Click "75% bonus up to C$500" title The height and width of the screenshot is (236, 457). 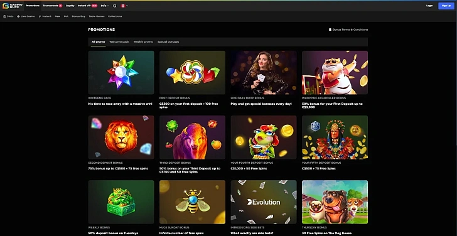[x=118, y=168]
